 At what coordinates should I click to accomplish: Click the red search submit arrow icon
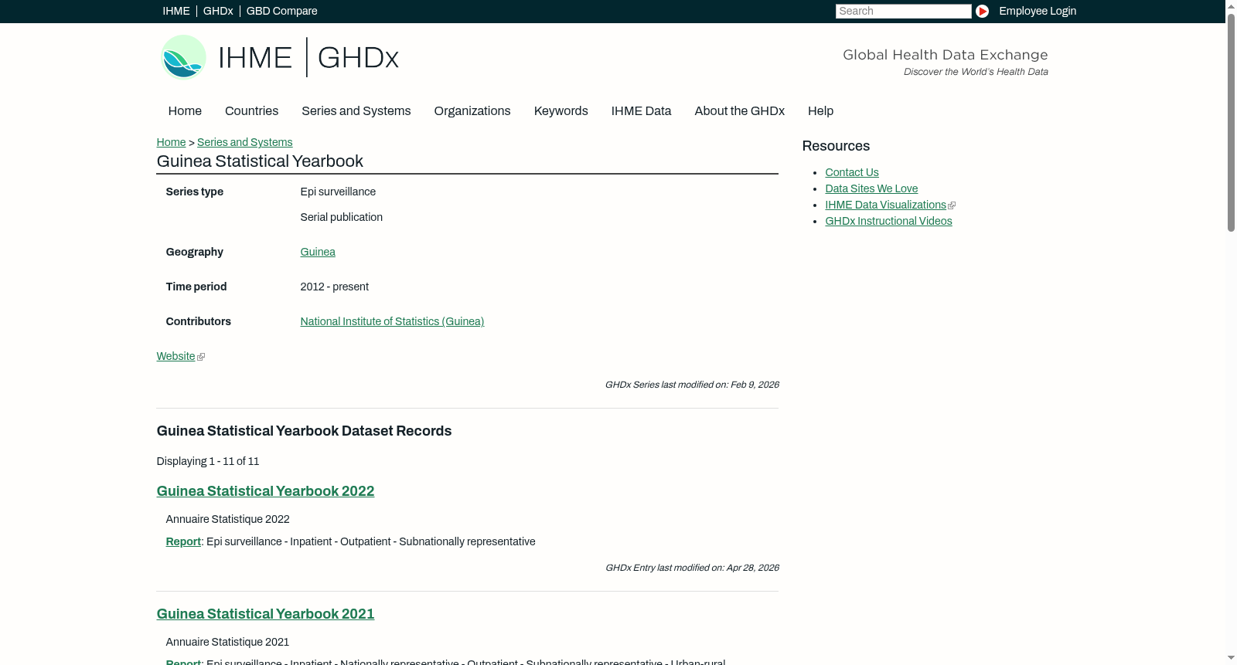[x=982, y=11]
